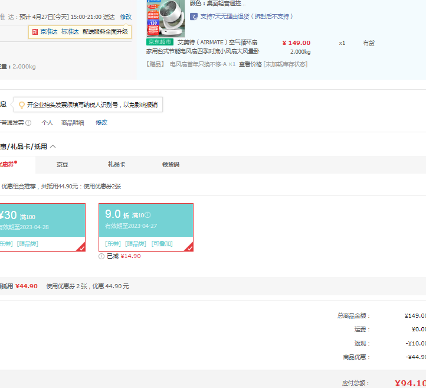Viewport: 426px width, 388px height.
Task: Click 优惠组合推荐 summary text
Action: pos(61,187)
